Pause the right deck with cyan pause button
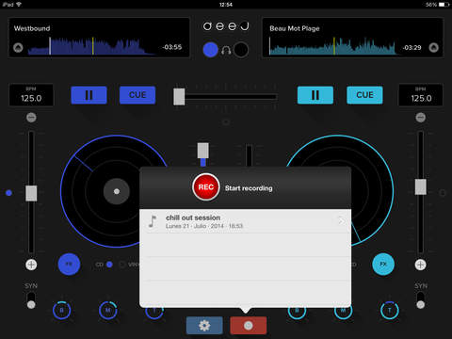 [x=315, y=95]
